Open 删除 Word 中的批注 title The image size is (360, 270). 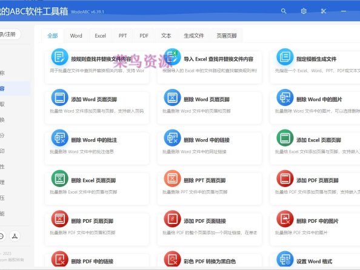pyautogui.click(x=94, y=140)
